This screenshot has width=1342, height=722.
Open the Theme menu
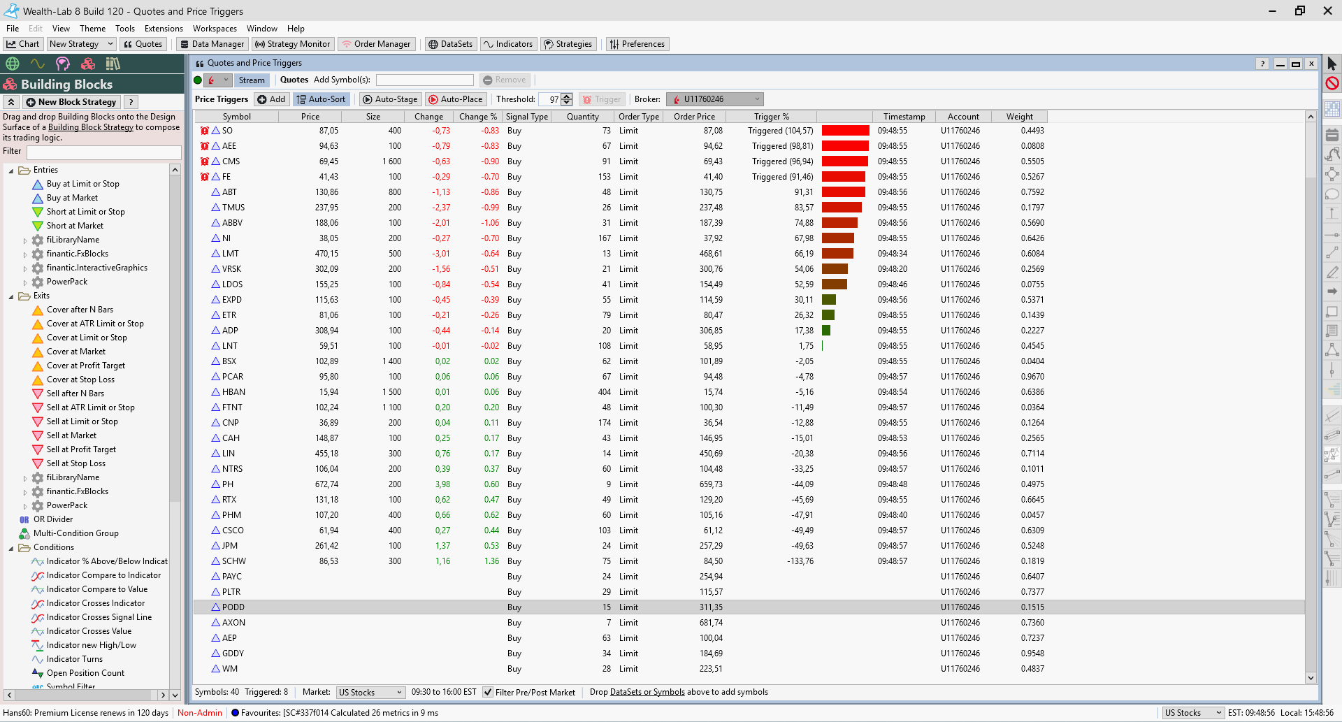[92, 29]
